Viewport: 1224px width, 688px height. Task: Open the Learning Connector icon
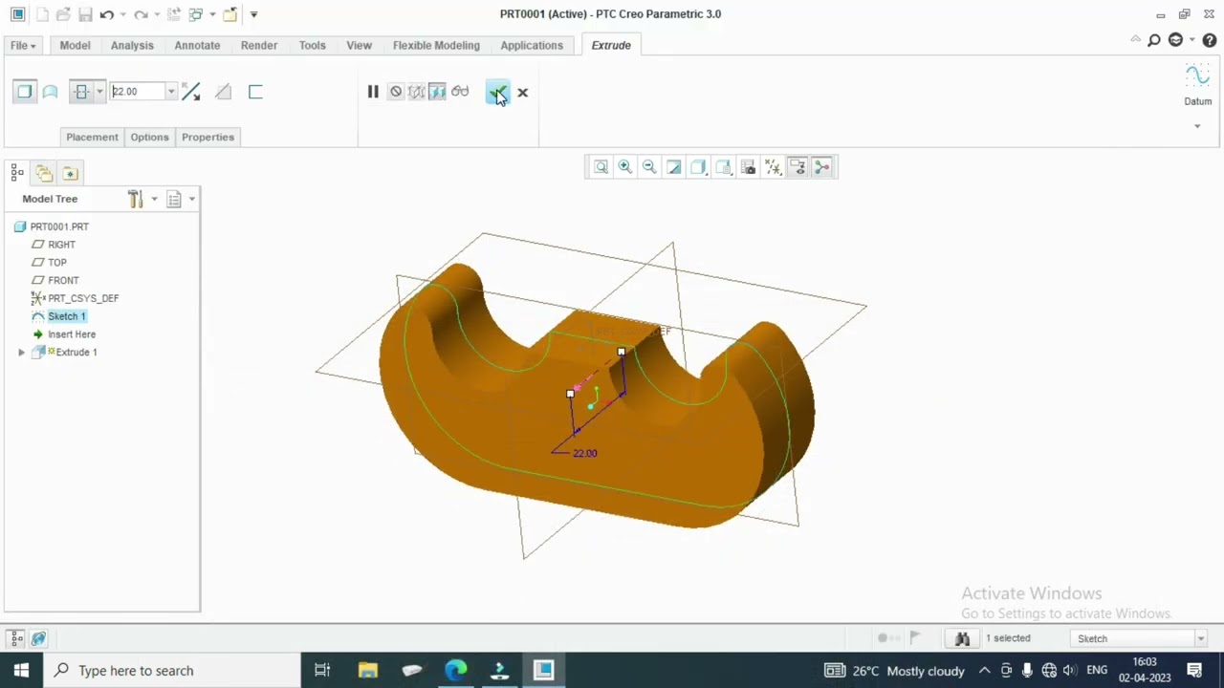tap(1175, 40)
